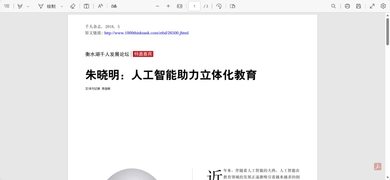Open the translate tool
390x180 pixels.
pos(114,6)
